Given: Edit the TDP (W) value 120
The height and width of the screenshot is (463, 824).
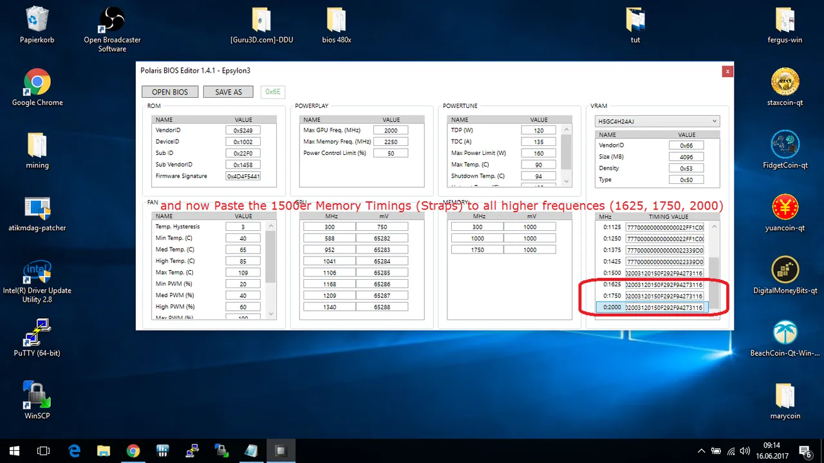Looking at the screenshot, I should (539, 130).
